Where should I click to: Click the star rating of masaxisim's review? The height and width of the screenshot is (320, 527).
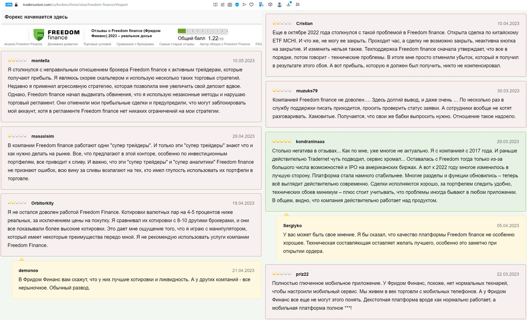18,136
